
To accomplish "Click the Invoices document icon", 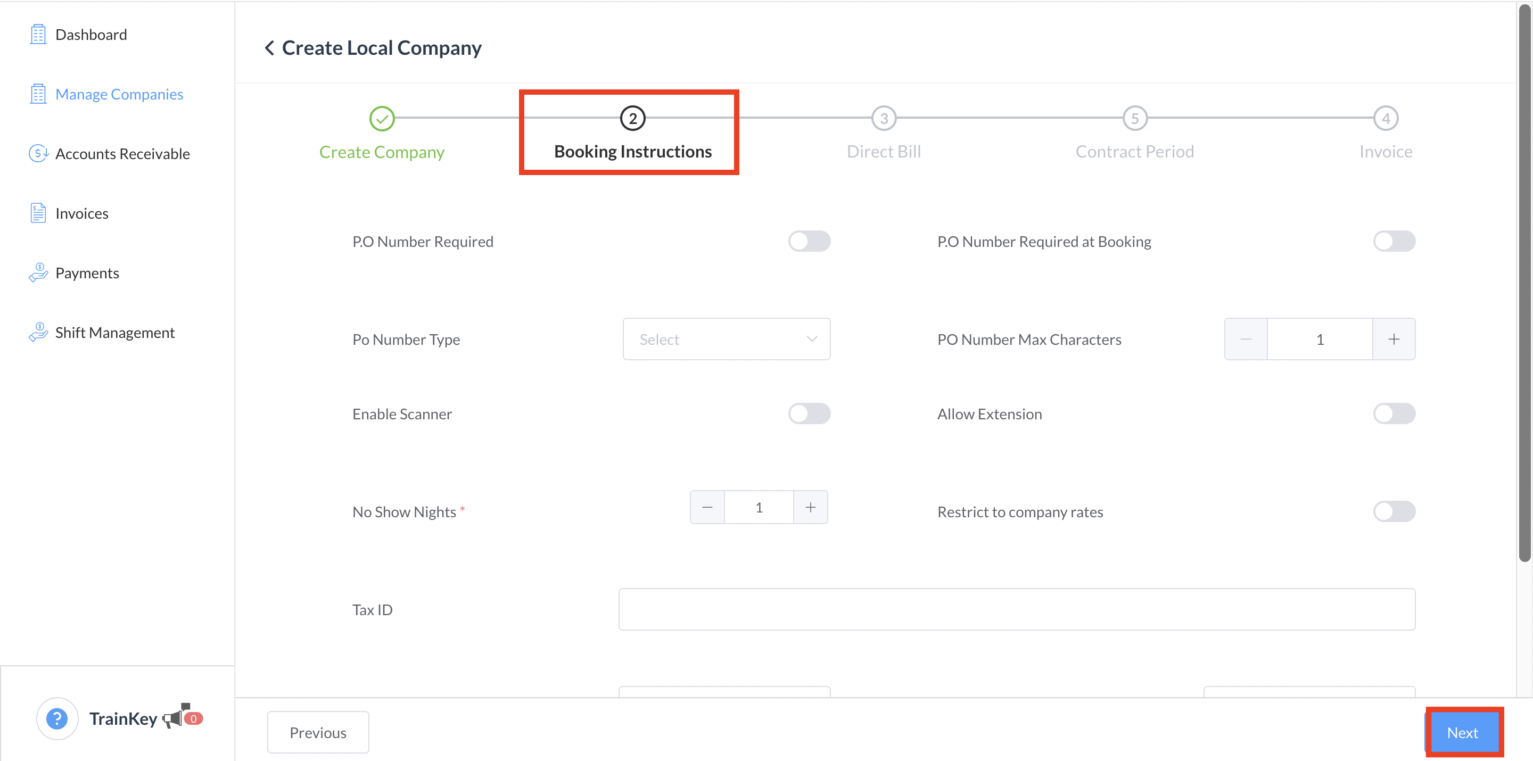I will tap(38, 213).
